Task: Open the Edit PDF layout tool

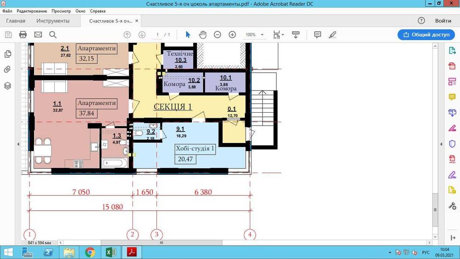Action: pyautogui.click(x=452, y=81)
